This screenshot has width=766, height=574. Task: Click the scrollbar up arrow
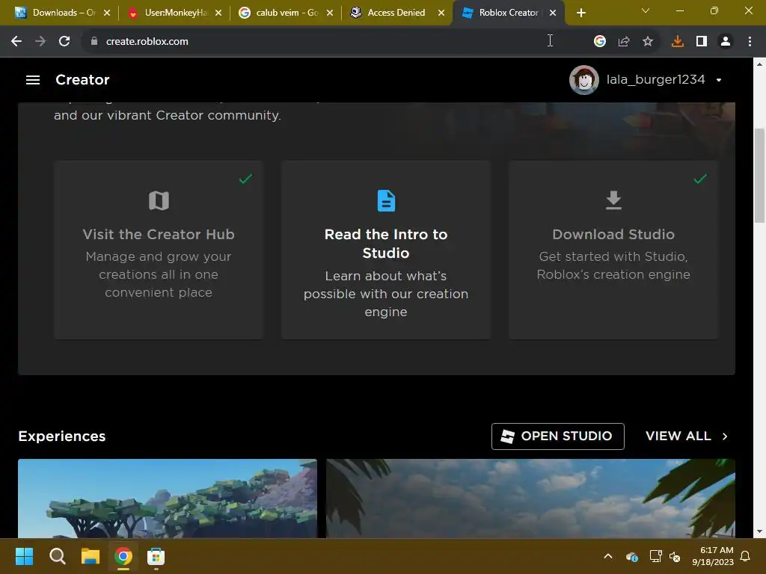(x=760, y=64)
